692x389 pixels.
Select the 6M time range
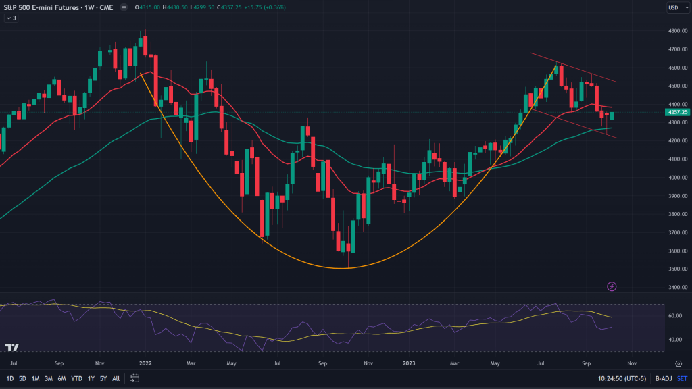pos(61,378)
